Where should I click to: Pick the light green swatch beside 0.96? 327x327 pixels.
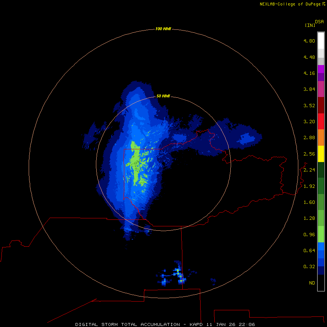321,234
